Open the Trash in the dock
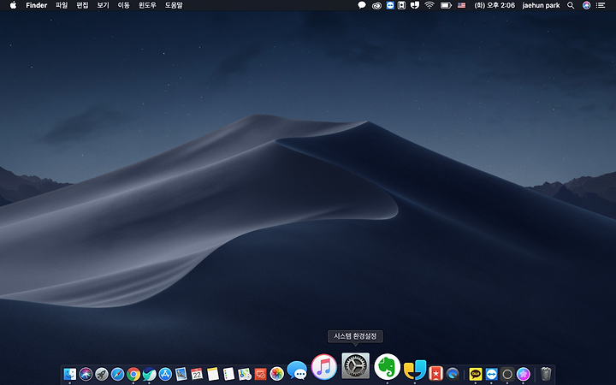Viewport: 616px width, 385px height. coord(546,374)
